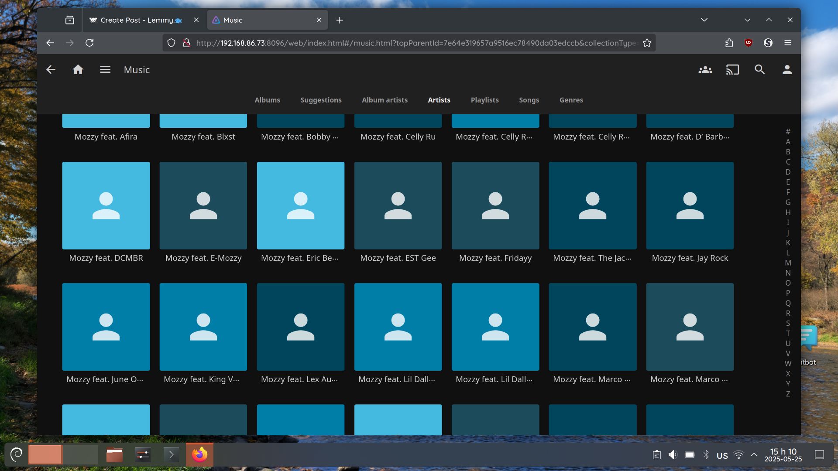
Task: Click Mozzy feat. Blxst artist name
Action: [x=203, y=137]
